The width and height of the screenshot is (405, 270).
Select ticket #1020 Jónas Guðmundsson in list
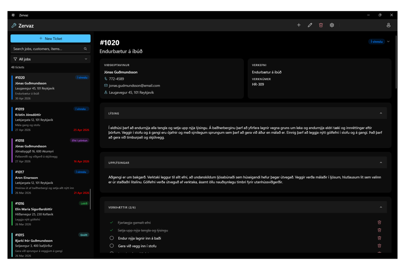coord(51,88)
